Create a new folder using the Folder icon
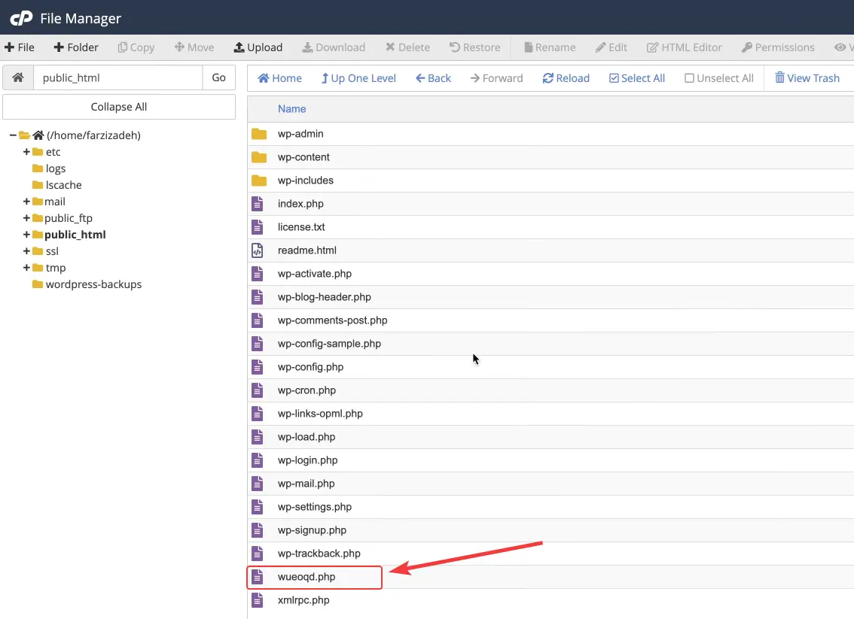Image resolution: width=854 pixels, height=619 pixels. point(75,47)
